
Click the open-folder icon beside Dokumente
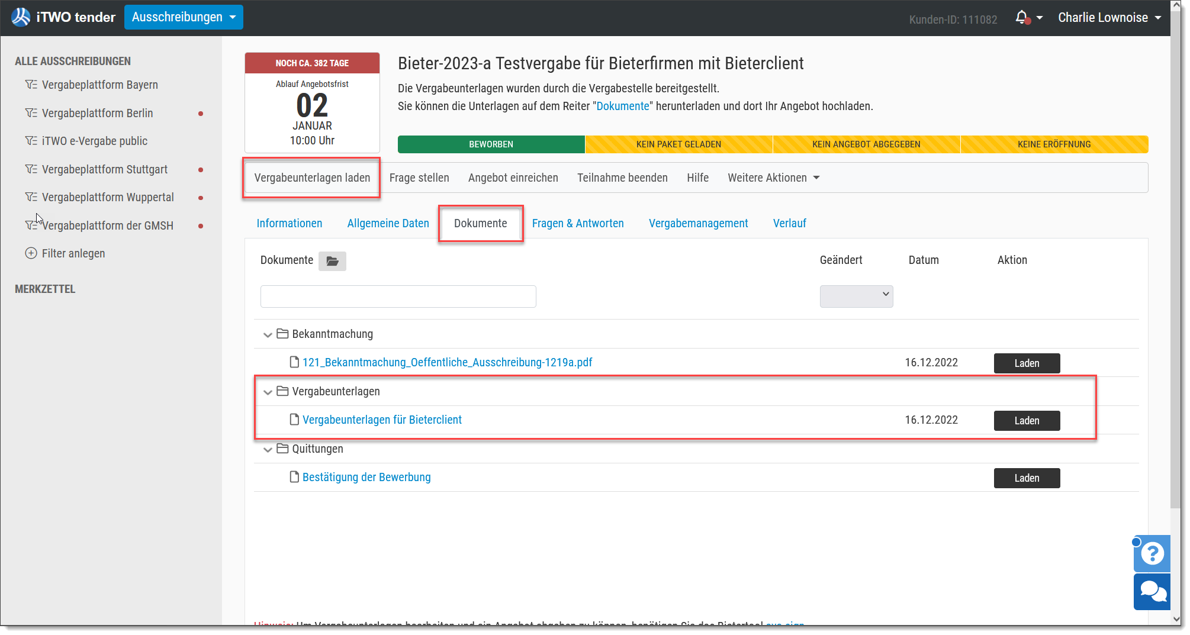(332, 261)
